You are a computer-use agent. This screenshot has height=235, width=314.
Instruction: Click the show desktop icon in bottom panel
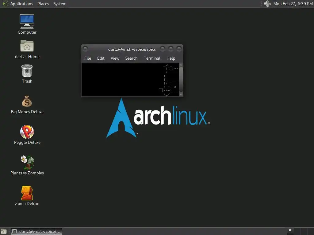(x=4, y=231)
